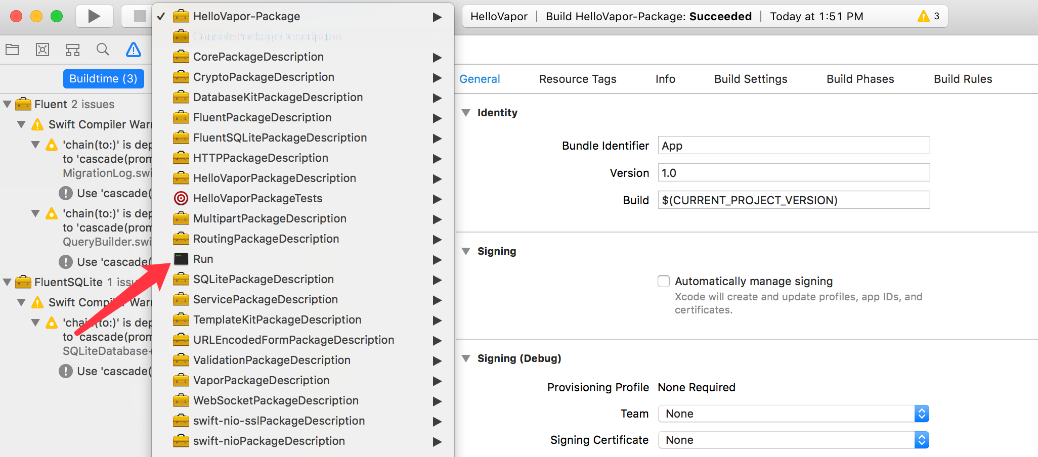Switch to the General tab
The image size is (1038, 457).
point(480,79)
